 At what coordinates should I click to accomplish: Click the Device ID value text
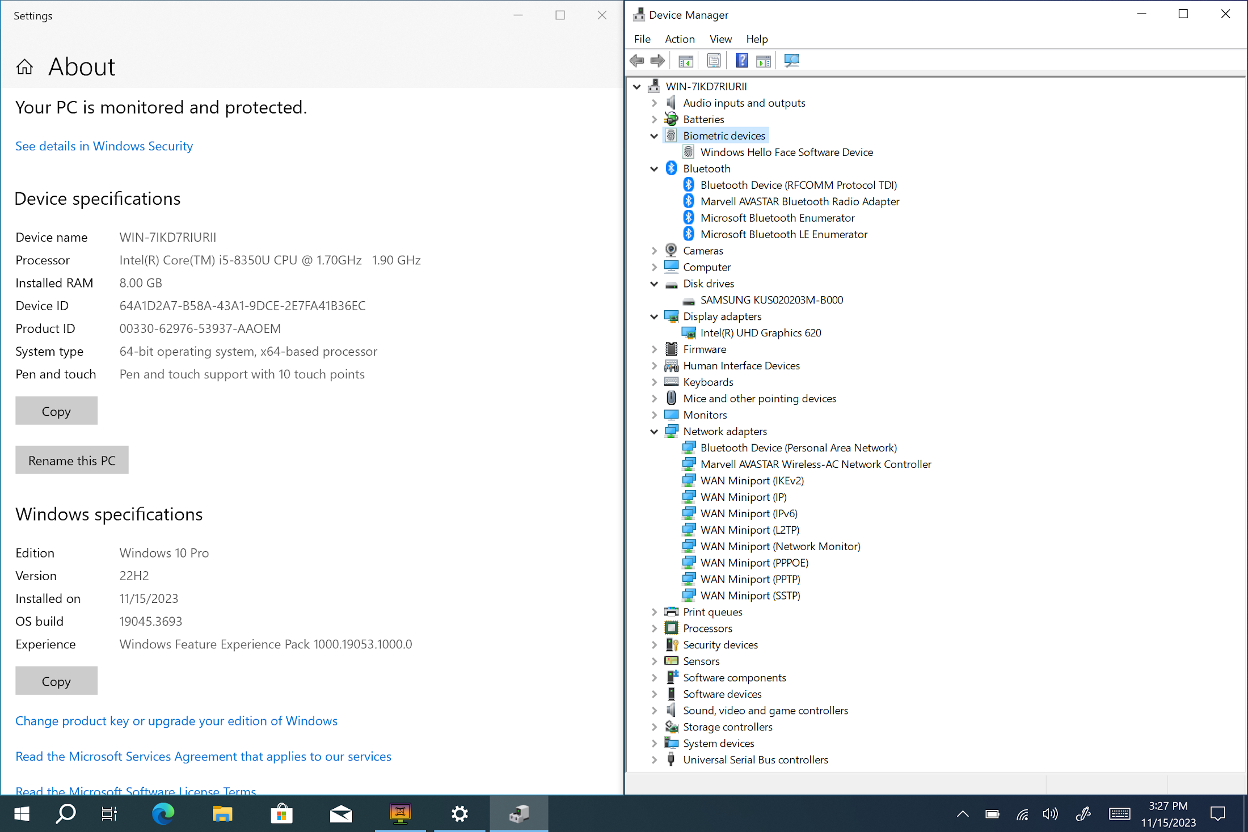242,306
